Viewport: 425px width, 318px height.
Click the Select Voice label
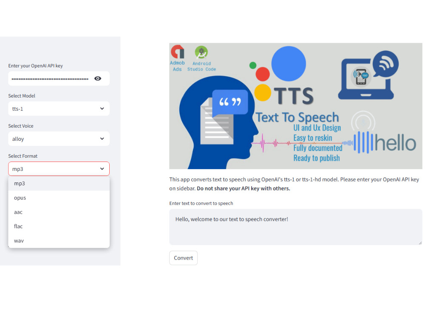(x=21, y=126)
